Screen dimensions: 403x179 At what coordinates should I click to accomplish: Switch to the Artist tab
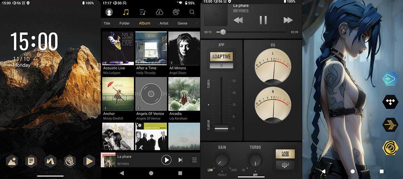[x=164, y=23]
